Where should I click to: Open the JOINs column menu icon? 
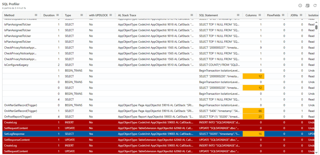pyautogui.click(x=302, y=15)
